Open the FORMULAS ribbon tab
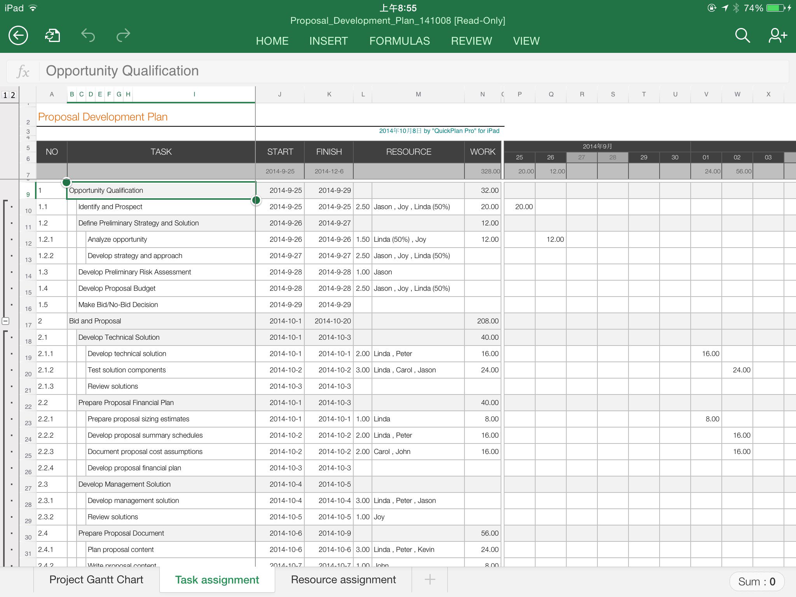The image size is (796, 597). (x=400, y=41)
